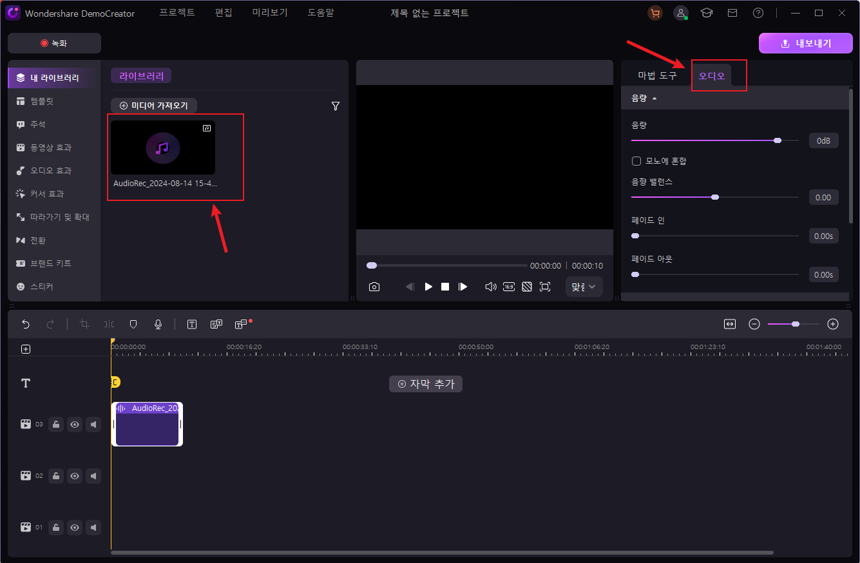Toggle lock on track 02

pos(56,476)
